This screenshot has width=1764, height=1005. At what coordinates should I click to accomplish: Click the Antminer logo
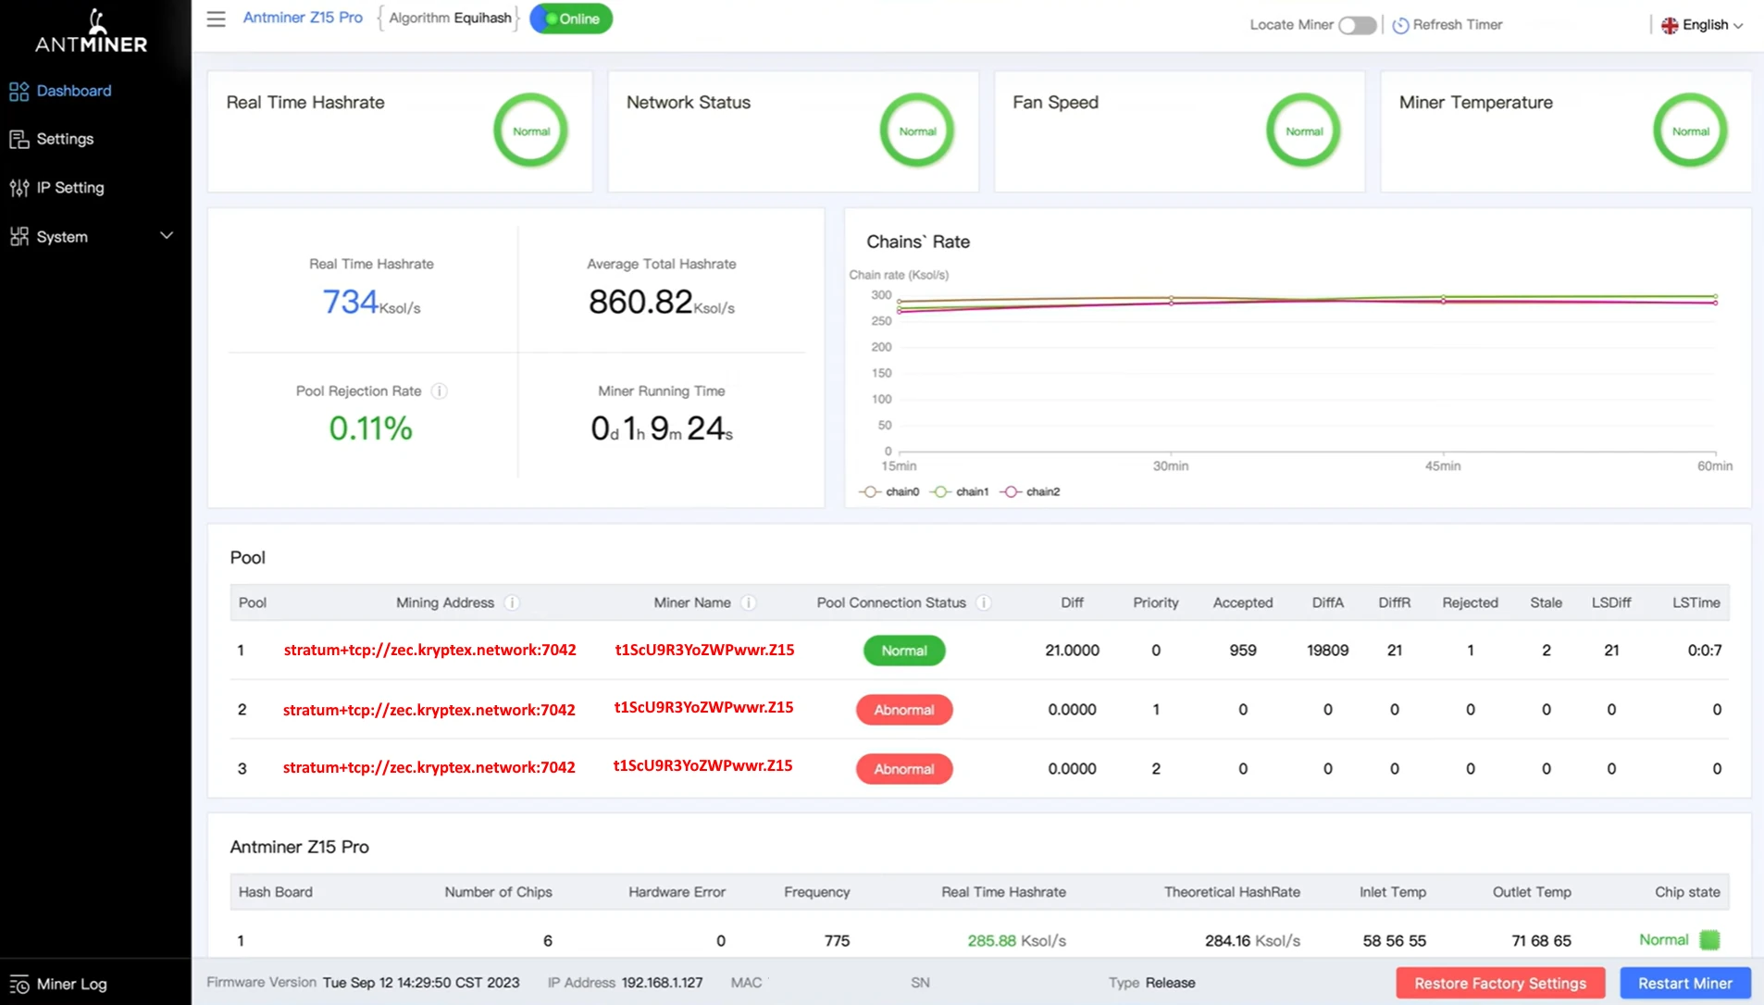click(93, 32)
